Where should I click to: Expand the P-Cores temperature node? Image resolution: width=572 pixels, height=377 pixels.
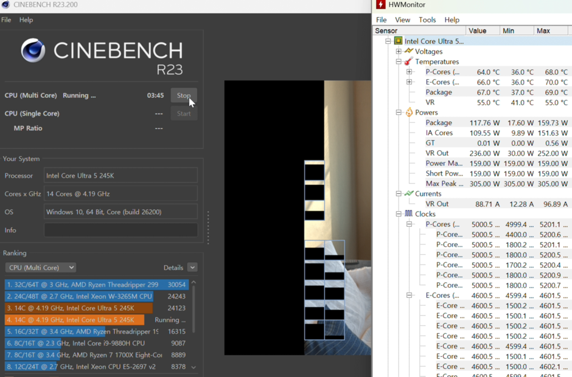click(x=410, y=72)
